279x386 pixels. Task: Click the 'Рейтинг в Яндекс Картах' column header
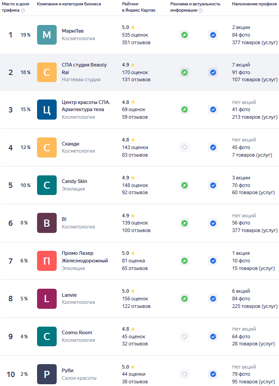click(139, 7)
